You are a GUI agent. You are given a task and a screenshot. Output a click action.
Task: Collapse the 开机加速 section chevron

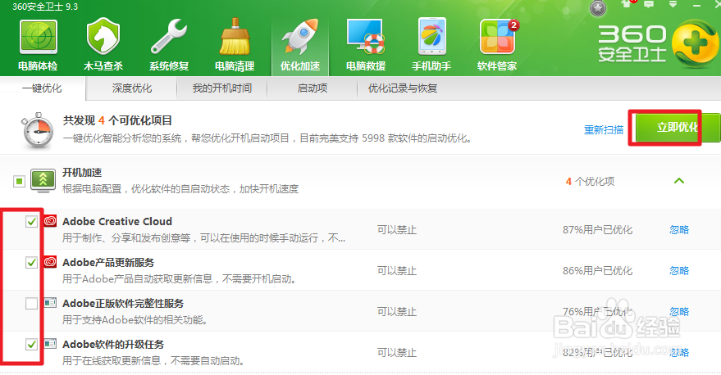[x=679, y=181]
